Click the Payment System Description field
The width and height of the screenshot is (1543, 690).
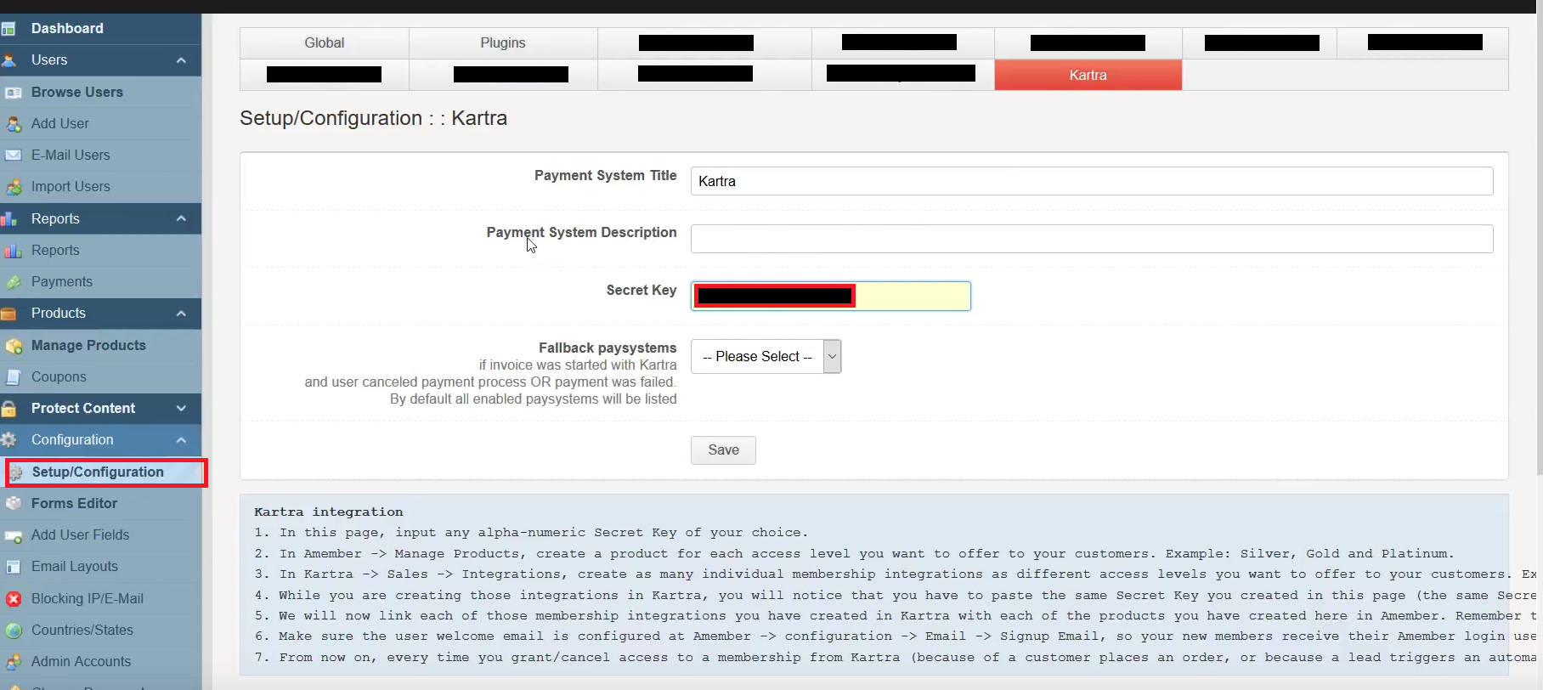pos(1092,239)
